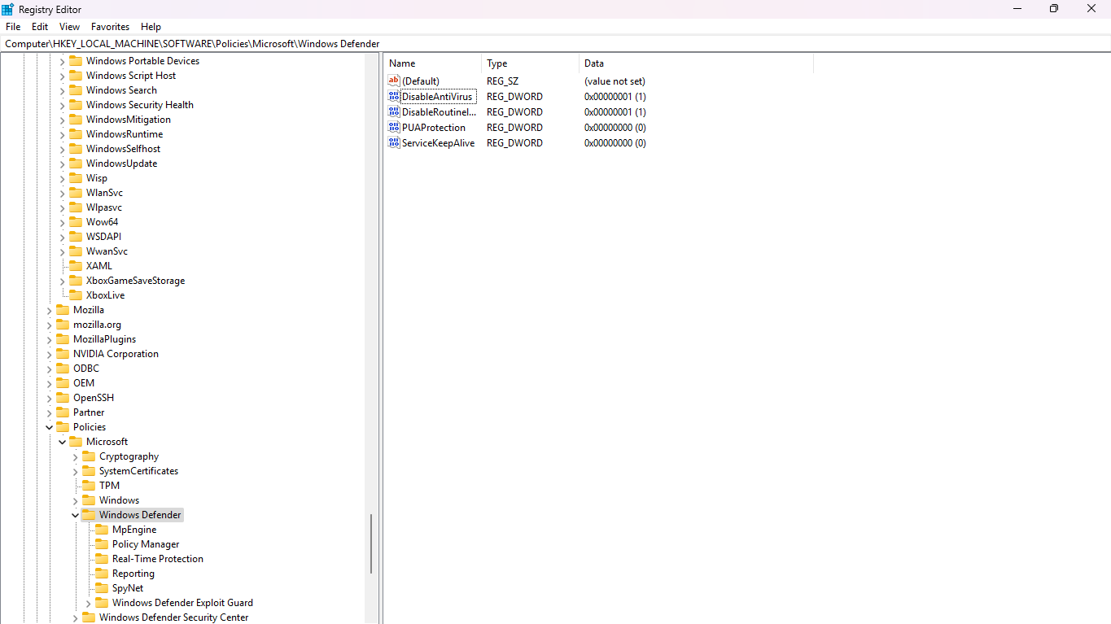This screenshot has width=1111, height=624.
Task: Expand the Windows Security Health key
Action: tap(62, 105)
